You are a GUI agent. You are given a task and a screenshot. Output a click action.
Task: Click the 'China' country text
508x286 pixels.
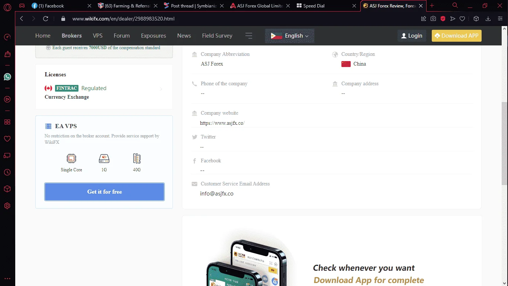tap(360, 64)
